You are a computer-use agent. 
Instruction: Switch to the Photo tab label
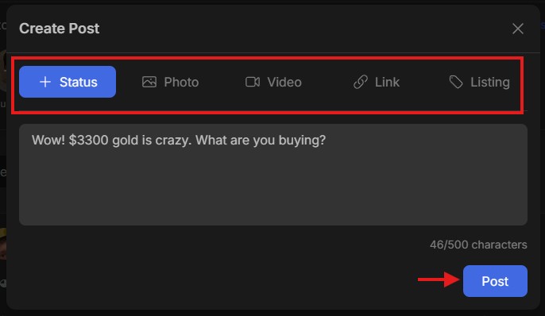[181, 83]
